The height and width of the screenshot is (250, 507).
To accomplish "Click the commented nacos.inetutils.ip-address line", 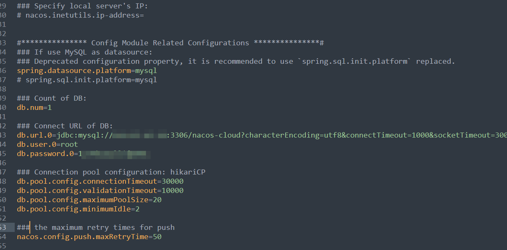I will point(80,15).
